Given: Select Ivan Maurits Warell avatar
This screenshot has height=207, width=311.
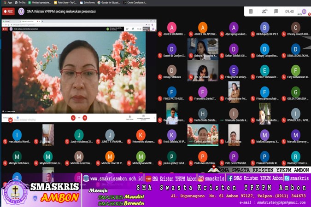Looking at the screenshot, I should click(x=17, y=135).
